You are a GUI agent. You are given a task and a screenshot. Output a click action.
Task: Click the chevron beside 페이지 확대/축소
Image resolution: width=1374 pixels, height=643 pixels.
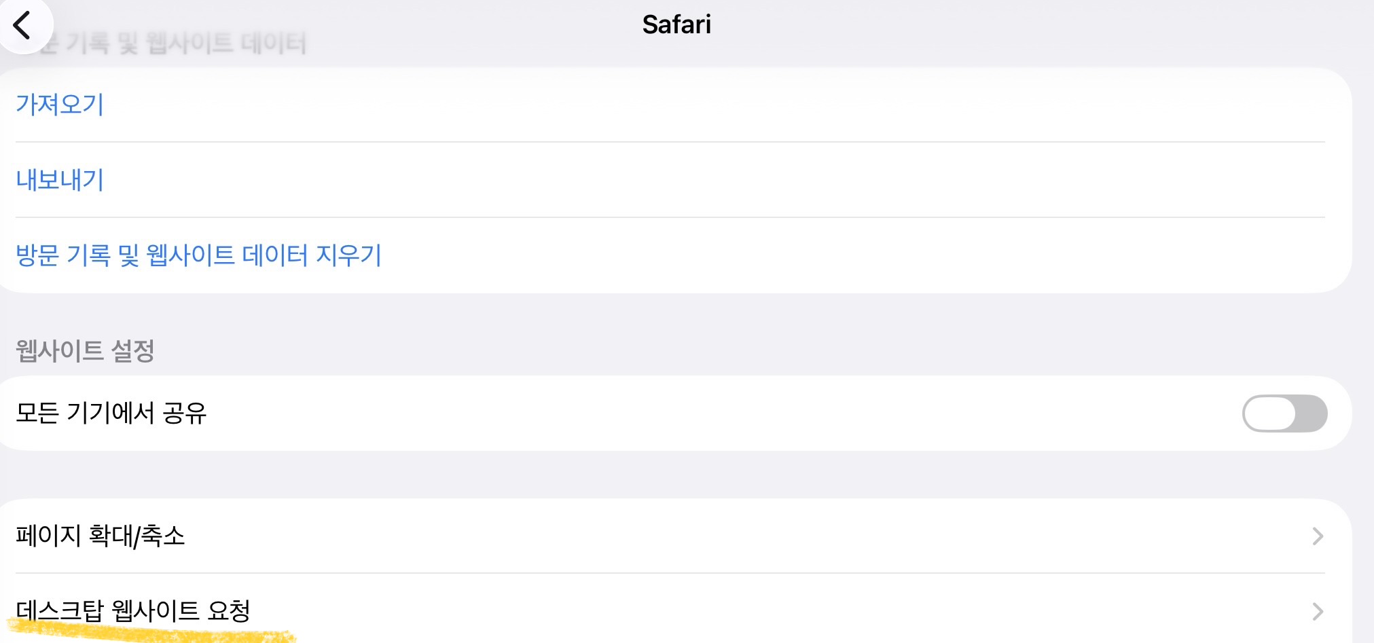(x=1318, y=536)
